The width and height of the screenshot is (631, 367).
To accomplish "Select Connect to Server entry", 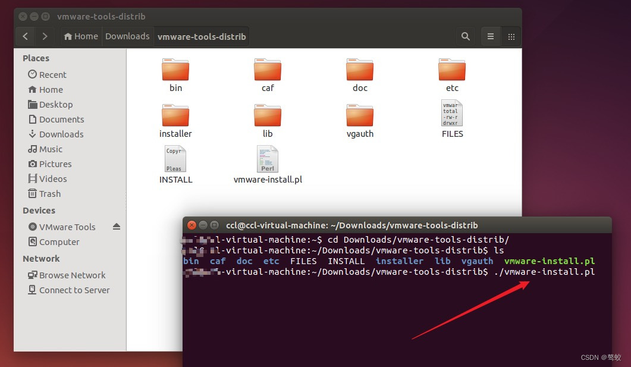I will pos(70,290).
